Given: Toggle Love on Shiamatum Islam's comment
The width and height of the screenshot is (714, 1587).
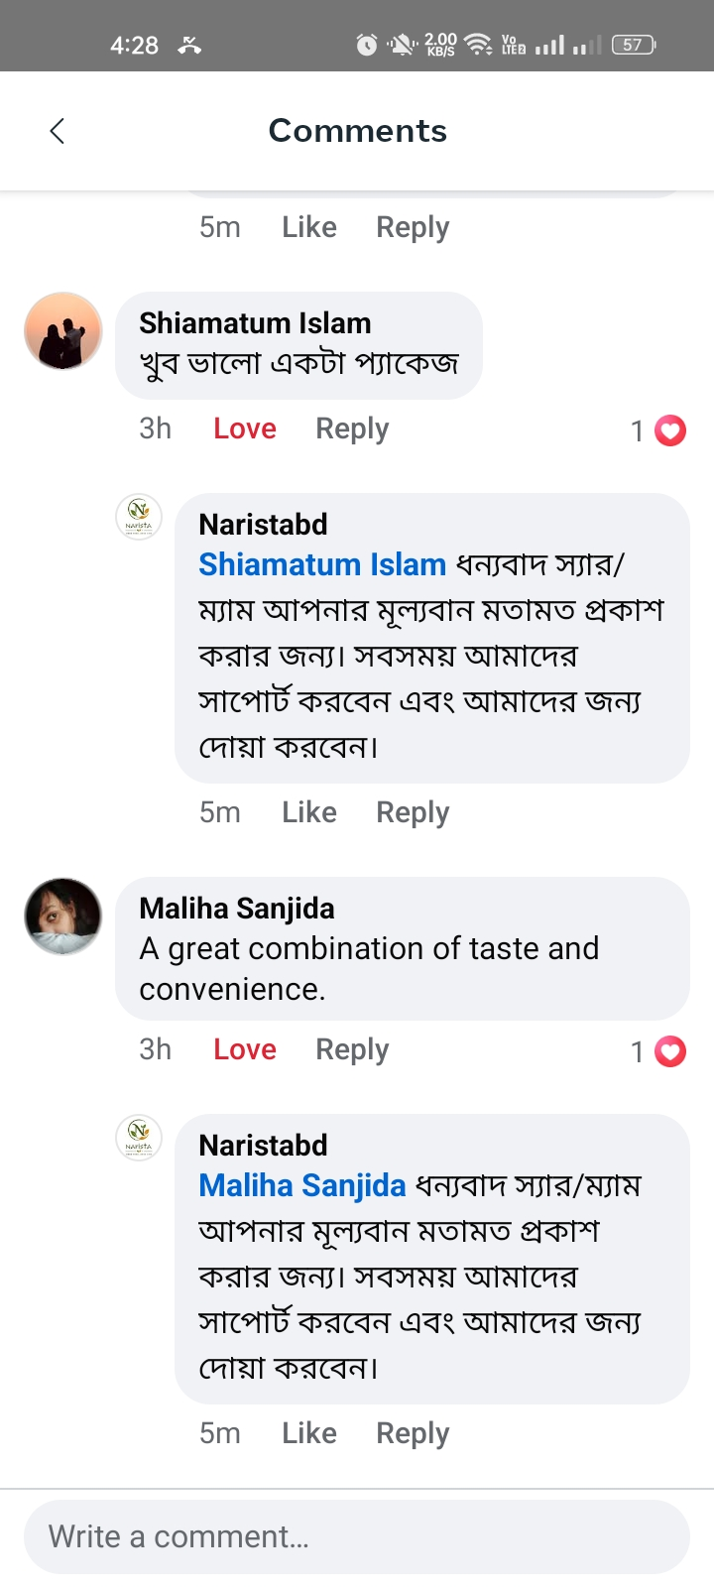Looking at the screenshot, I should tap(245, 428).
